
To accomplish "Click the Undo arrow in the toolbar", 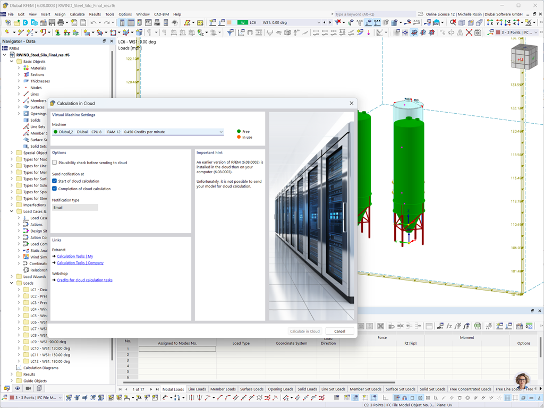I will [93, 22].
